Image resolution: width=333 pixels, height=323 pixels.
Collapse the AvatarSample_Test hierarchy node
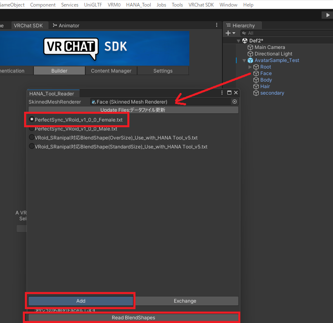[x=244, y=60]
